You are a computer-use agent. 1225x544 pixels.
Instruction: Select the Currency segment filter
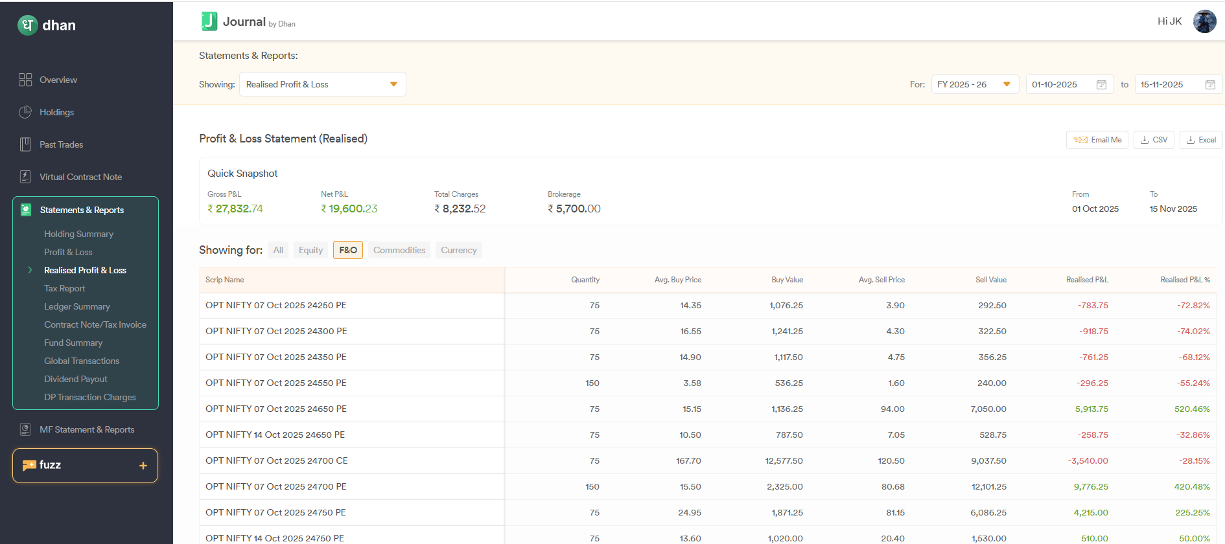point(458,250)
